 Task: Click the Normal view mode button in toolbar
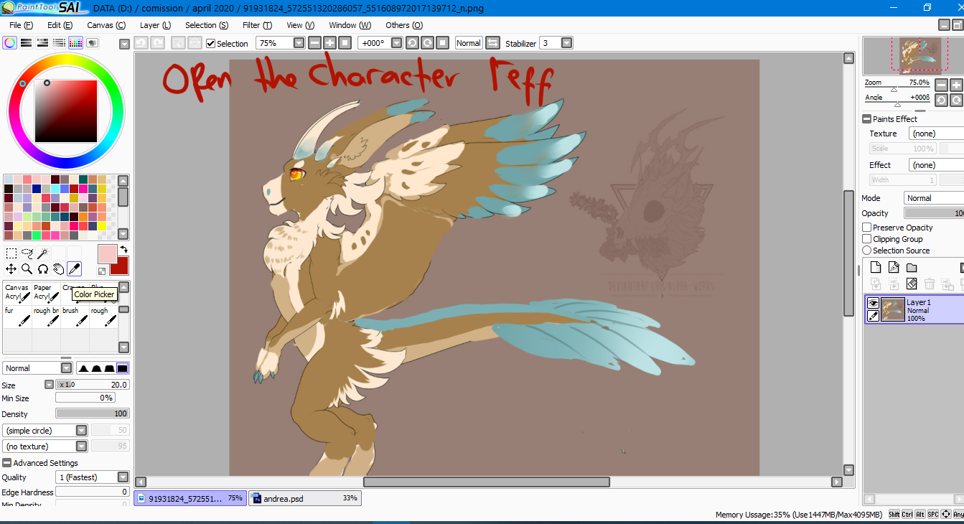468,43
